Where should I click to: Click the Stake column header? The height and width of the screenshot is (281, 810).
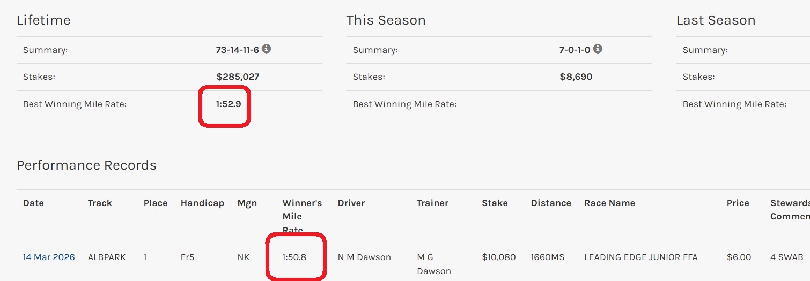coord(495,203)
